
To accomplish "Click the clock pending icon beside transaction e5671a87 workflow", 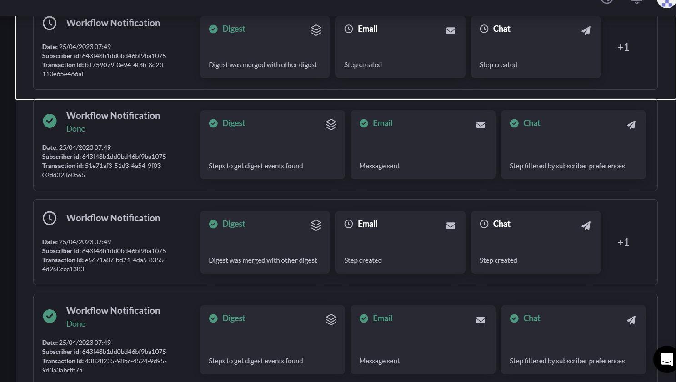I will [x=50, y=218].
